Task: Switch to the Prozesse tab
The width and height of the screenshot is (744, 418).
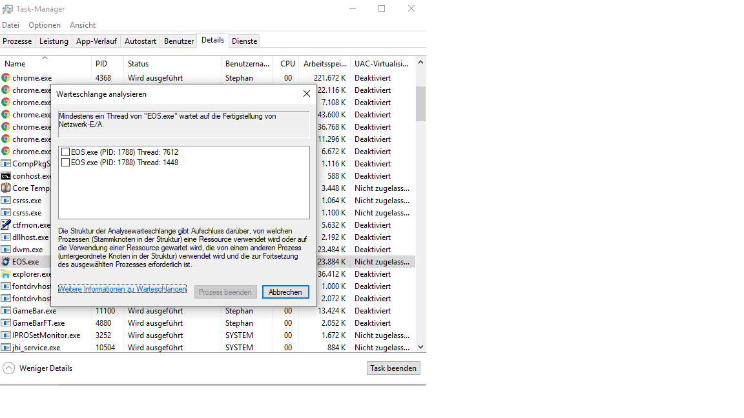Action: click(x=17, y=41)
